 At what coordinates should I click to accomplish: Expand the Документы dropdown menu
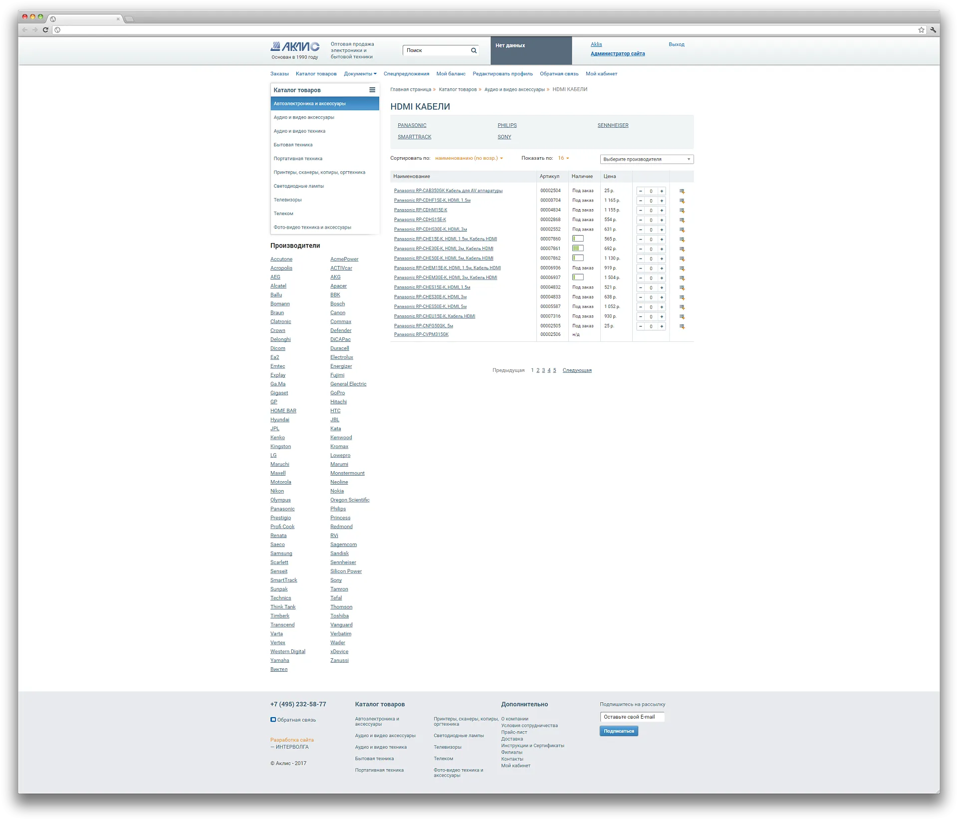pyautogui.click(x=360, y=74)
